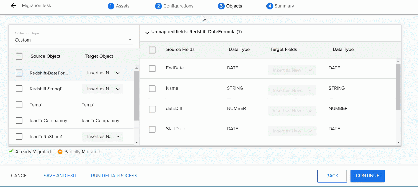Click the loadToCompamny target object text

(100, 121)
